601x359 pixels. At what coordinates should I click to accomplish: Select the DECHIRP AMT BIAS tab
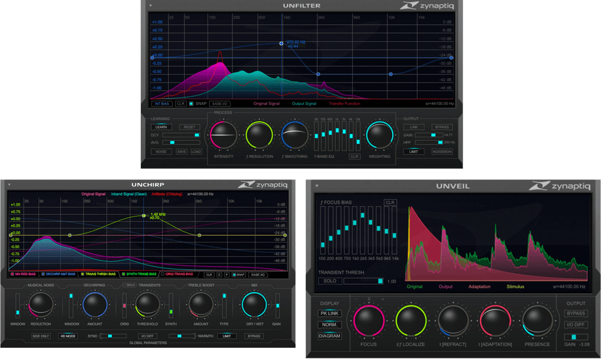pyautogui.click(x=58, y=275)
